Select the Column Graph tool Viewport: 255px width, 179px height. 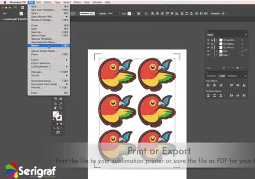tap(61, 98)
